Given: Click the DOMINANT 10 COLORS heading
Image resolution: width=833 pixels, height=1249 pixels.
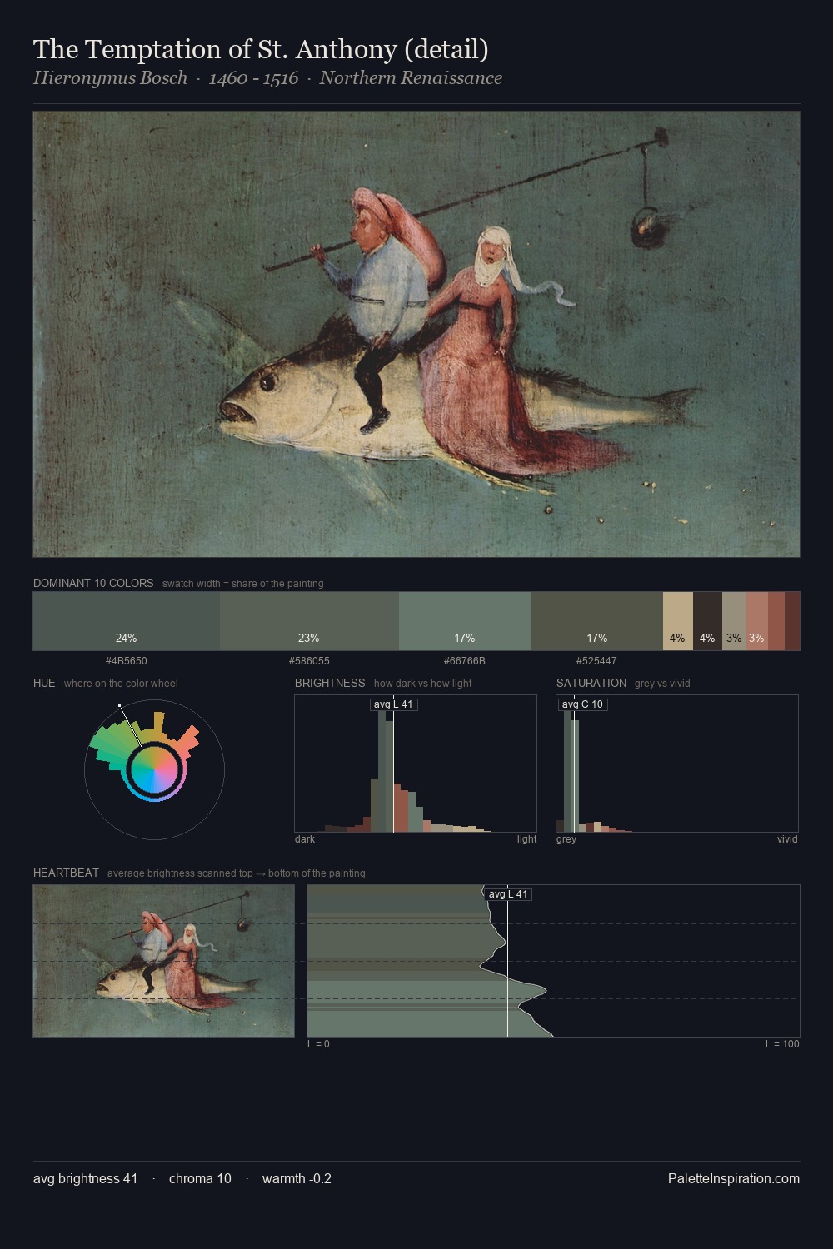Looking at the screenshot, I should [x=93, y=583].
